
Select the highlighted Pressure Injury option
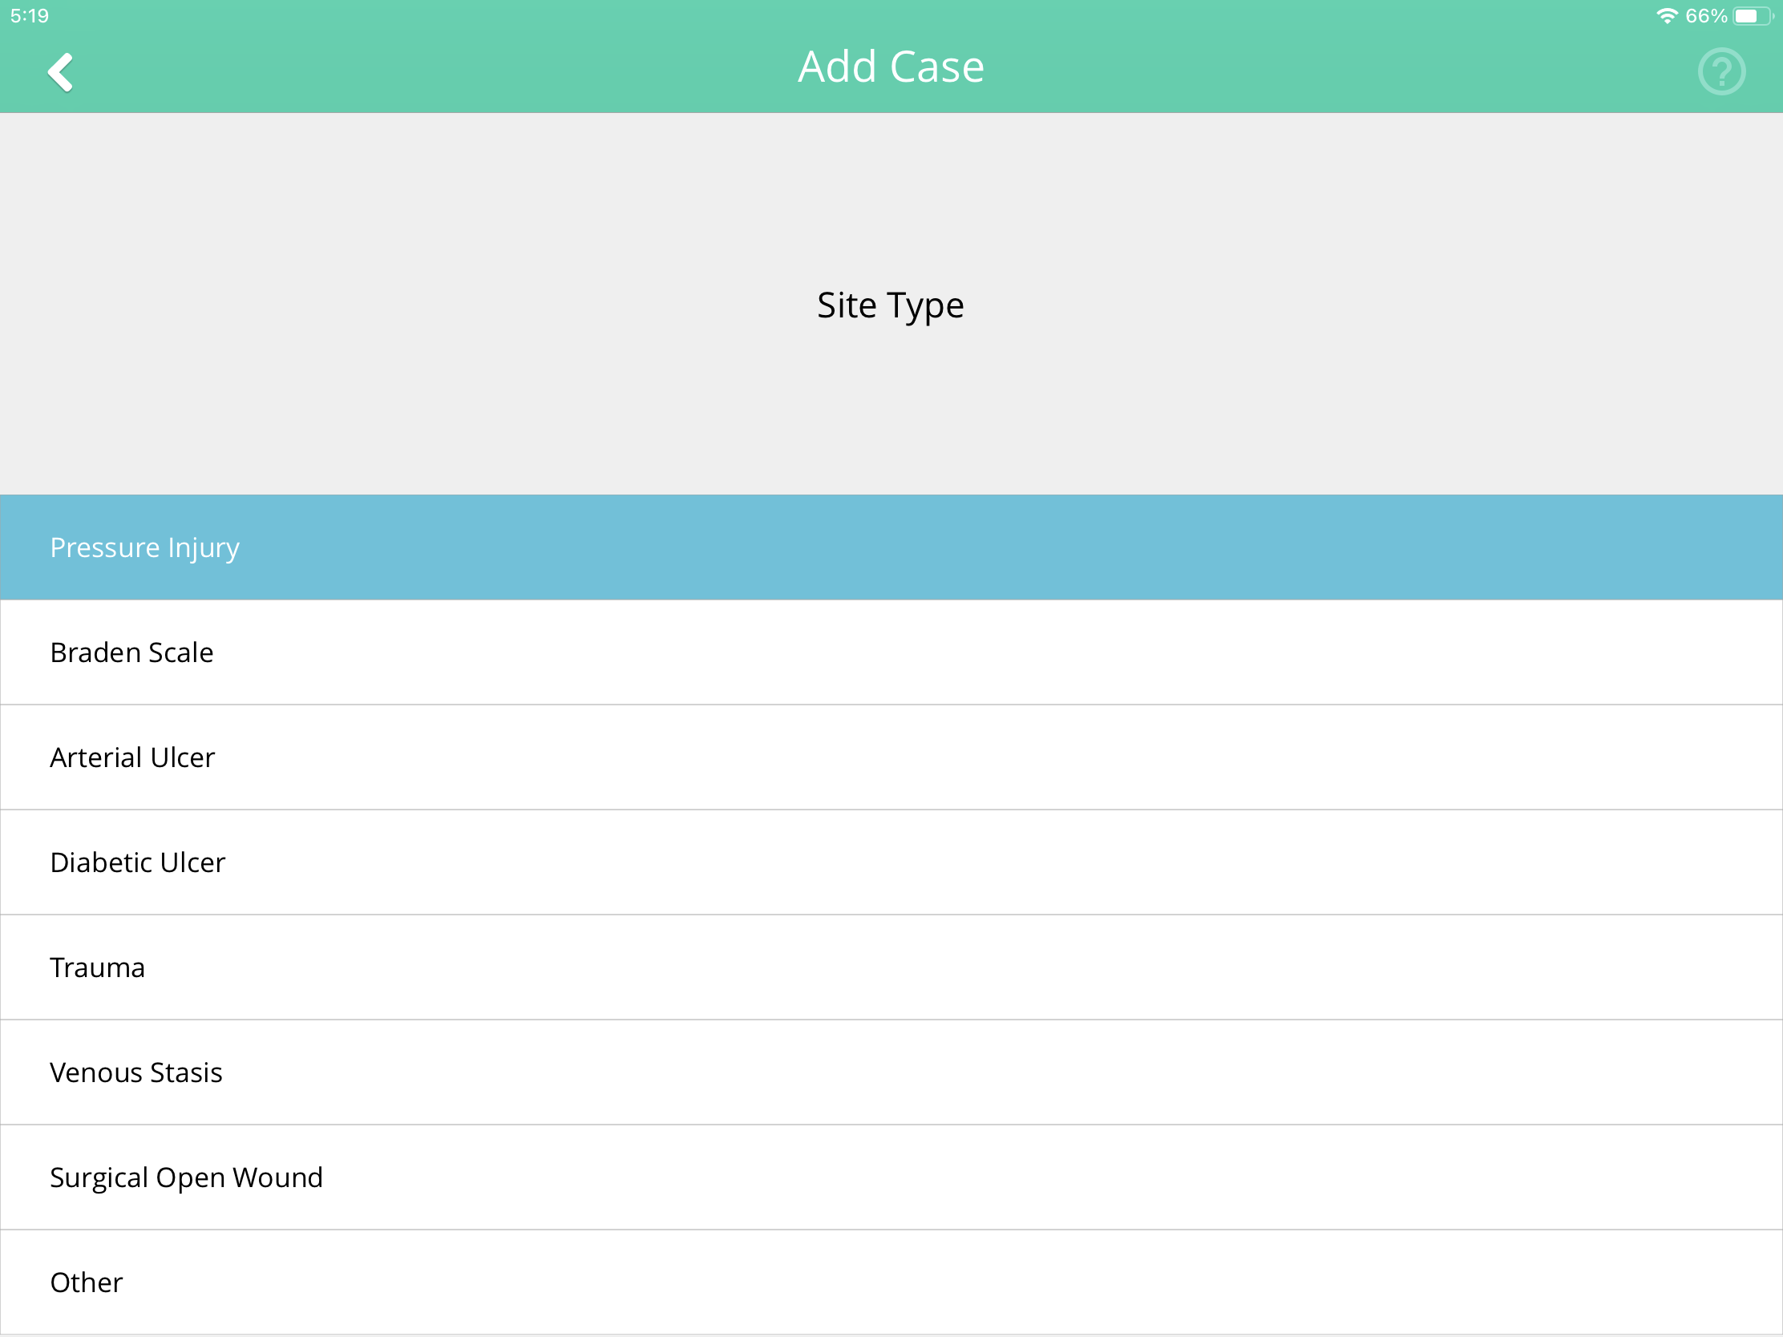[891, 547]
